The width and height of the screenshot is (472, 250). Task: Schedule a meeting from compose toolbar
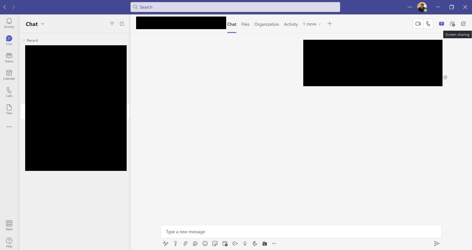[x=225, y=243]
